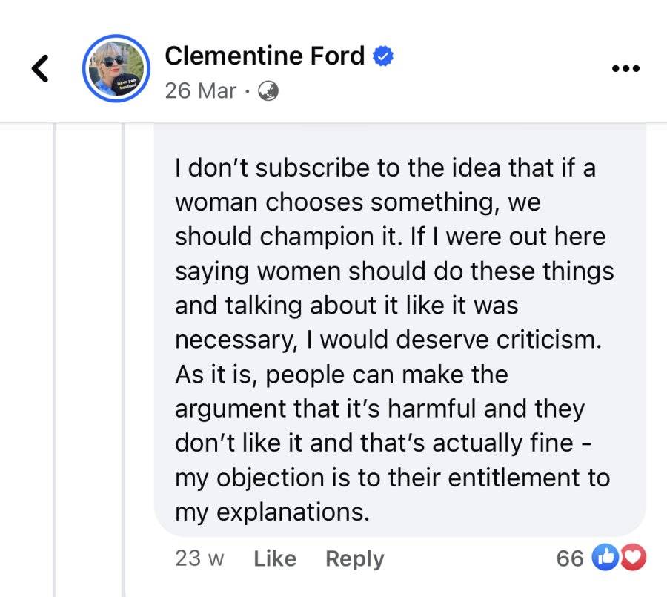Image resolution: width=667 pixels, height=597 pixels.
Task: Click the blue verified badge beside the name
Action: coord(383,56)
